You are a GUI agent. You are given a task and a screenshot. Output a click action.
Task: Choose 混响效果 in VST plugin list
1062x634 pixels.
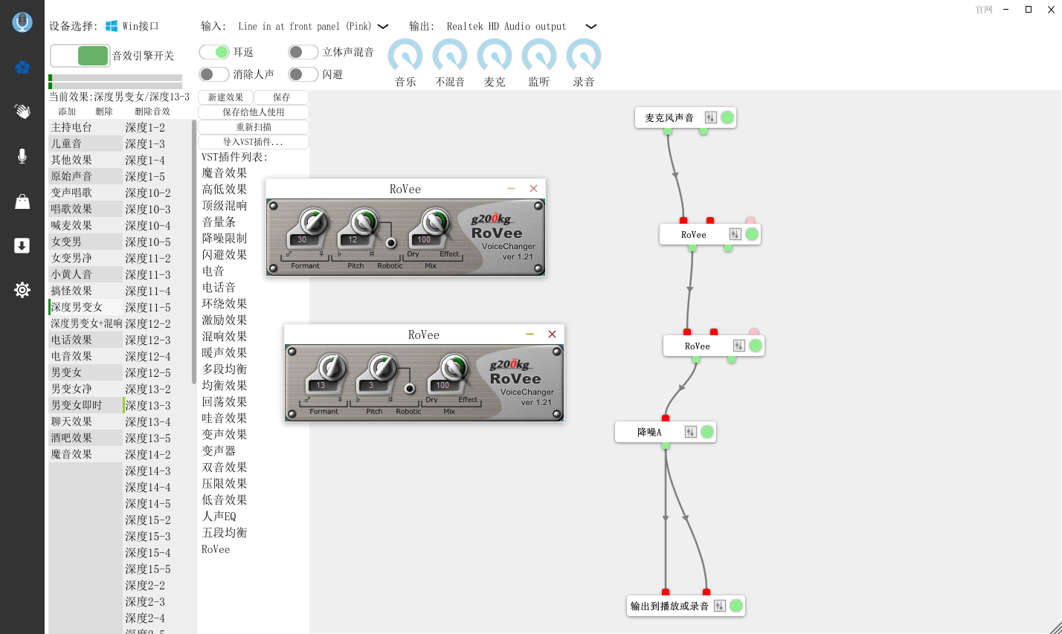click(x=225, y=337)
